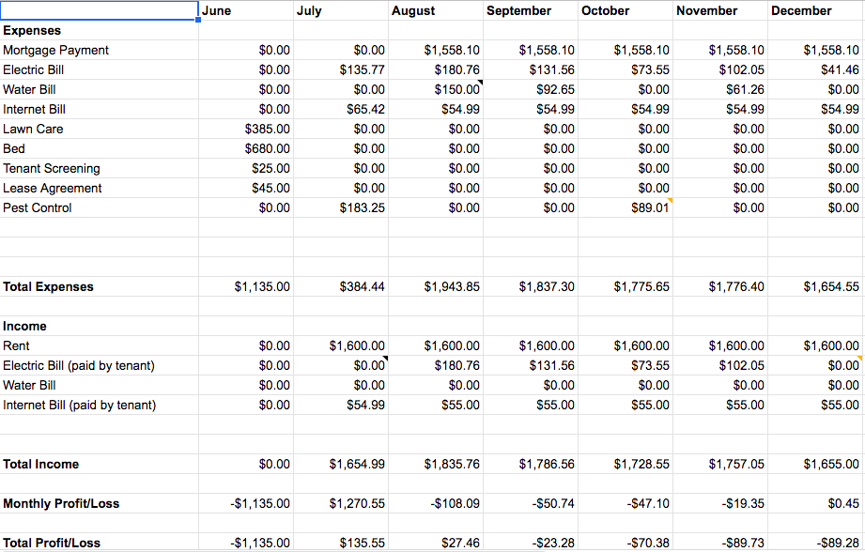Click December Electric Bill cell $41.46
This screenshot has width=865, height=552.
pos(816,70)
